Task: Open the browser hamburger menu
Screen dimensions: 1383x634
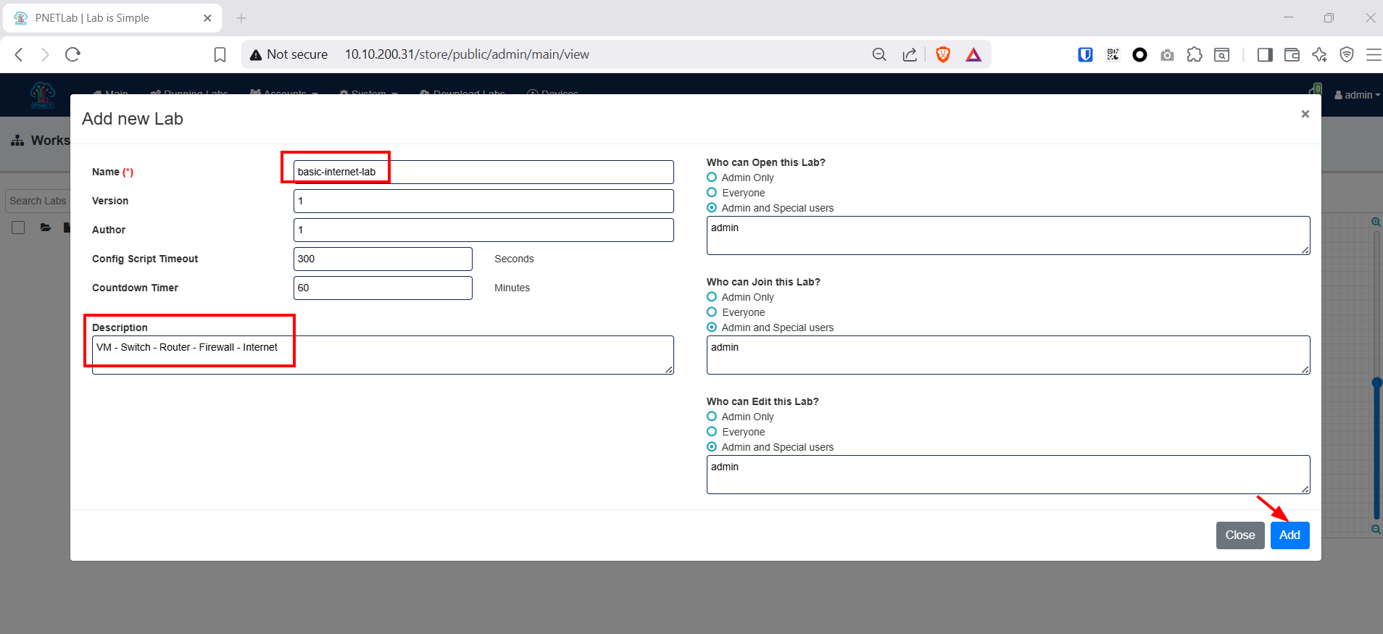Action: 1374,54
